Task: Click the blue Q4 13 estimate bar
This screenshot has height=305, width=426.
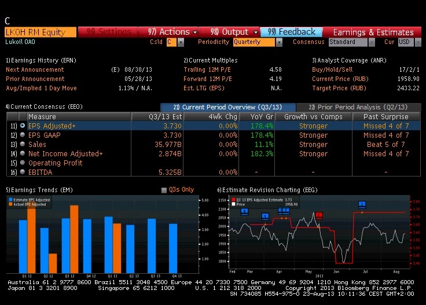Action: point(173,248)
